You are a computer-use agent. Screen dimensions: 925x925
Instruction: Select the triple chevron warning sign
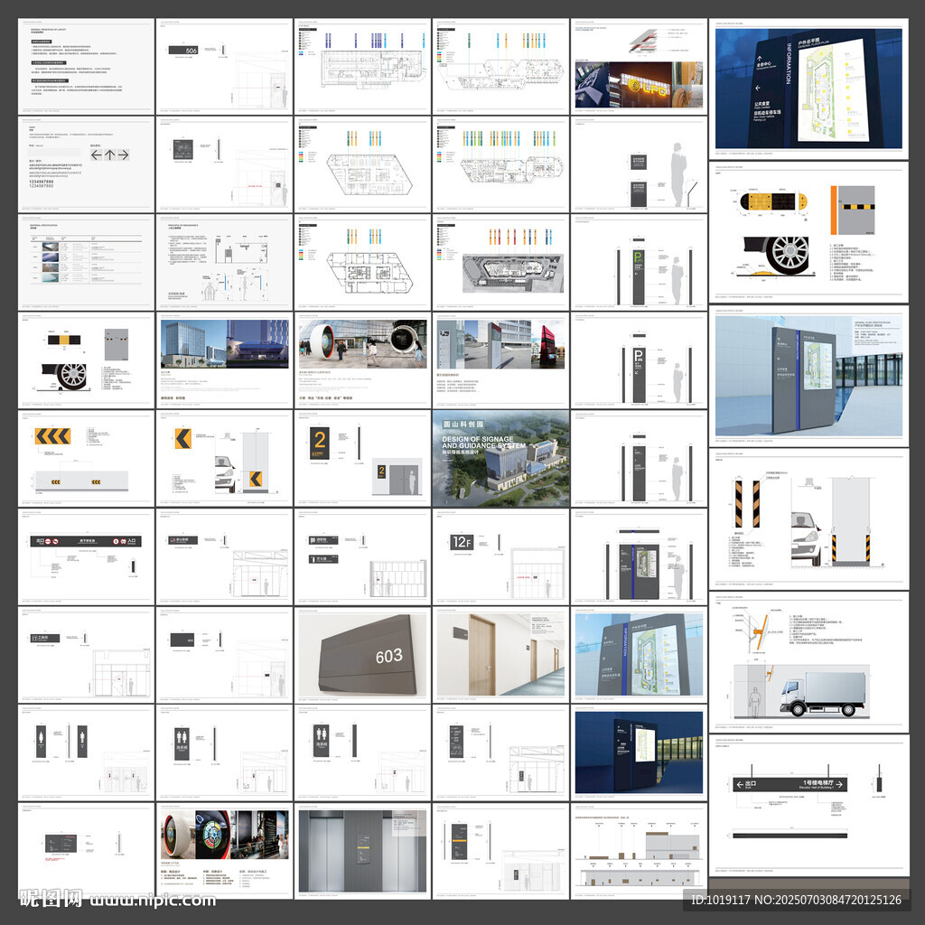coord(52,436)
